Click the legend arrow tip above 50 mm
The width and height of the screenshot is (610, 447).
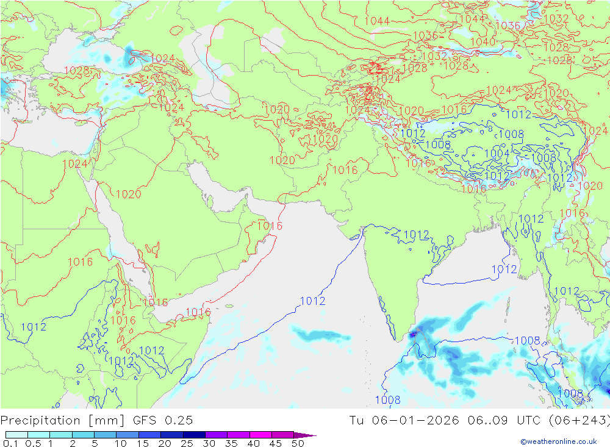(305, 435)
